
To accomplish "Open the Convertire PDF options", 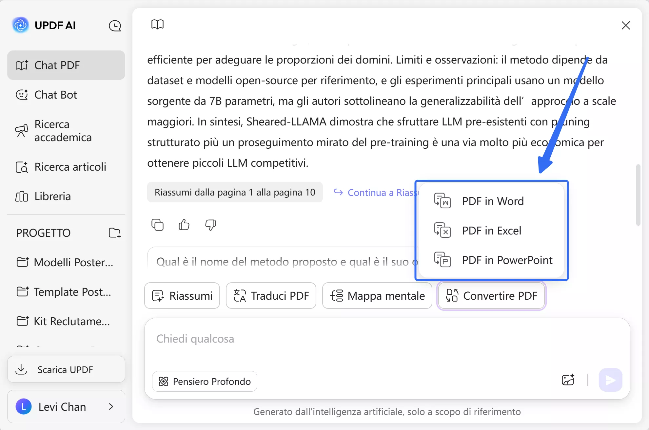I will click(491, 296).
